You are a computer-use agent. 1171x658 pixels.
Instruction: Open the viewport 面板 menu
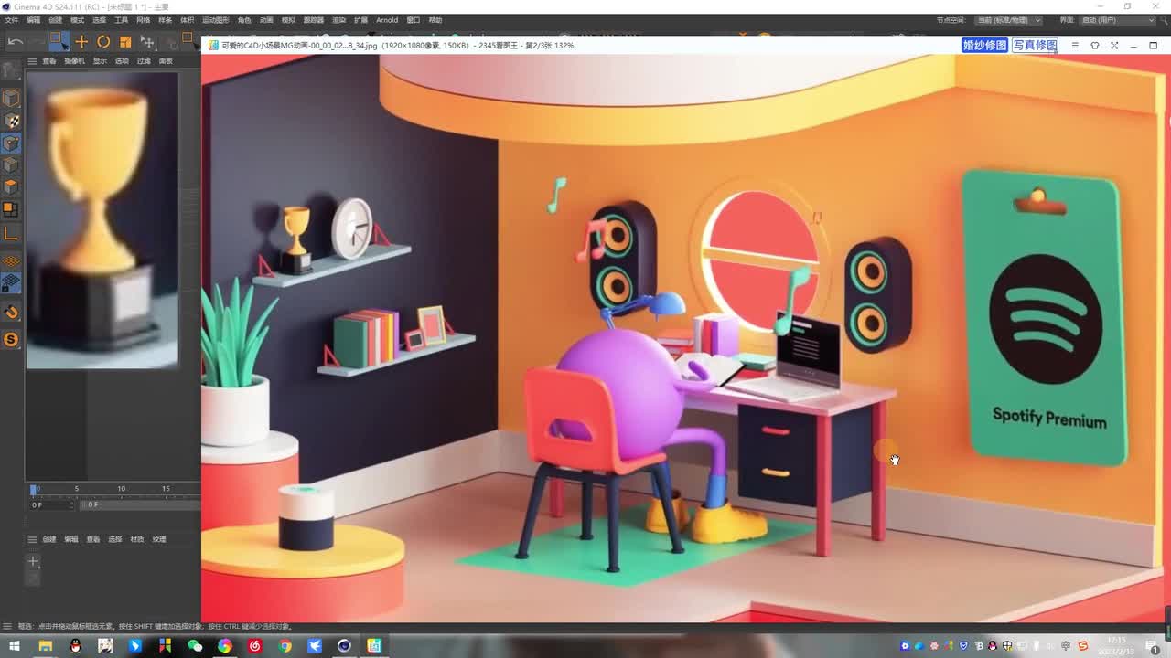166,61
